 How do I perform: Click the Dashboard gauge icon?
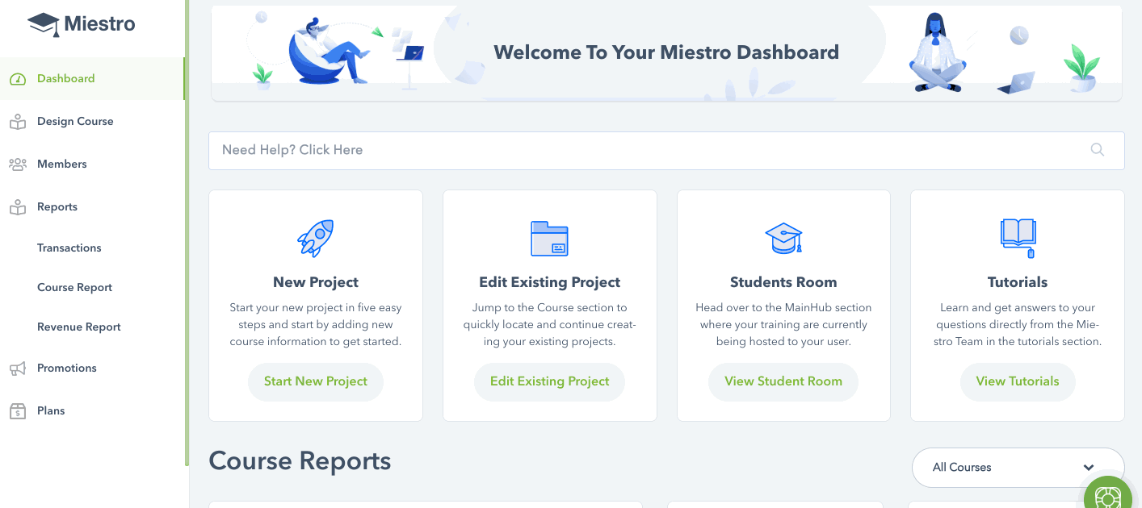pyautogui.click(x=18, y=79)
